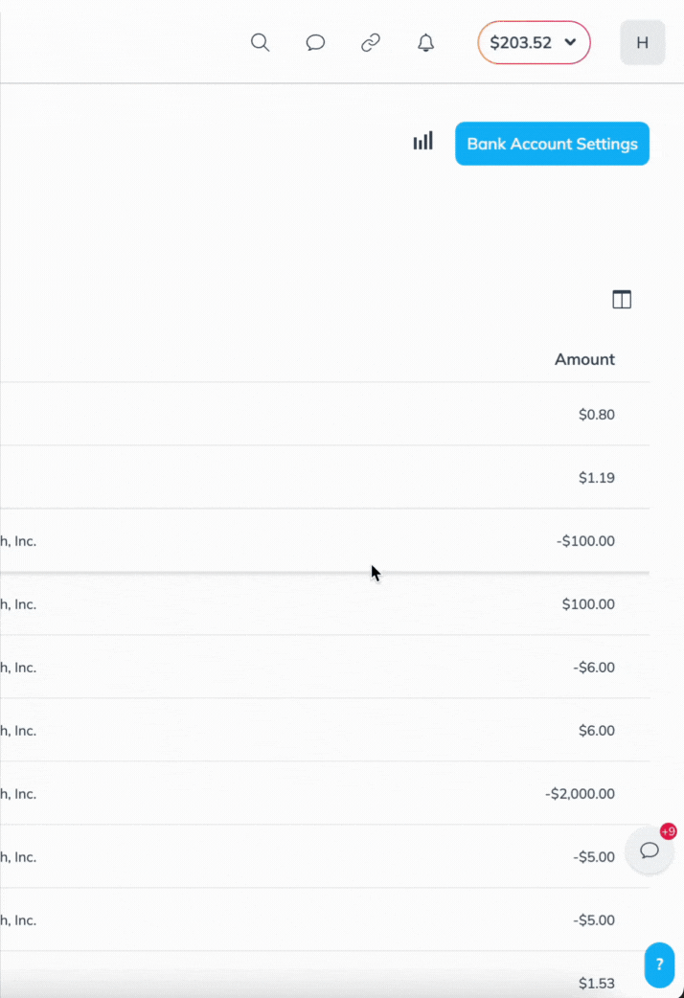The height and width of the screenshot is (998, 684).
Task: Click the -$6.00 transaction amount
Action: [594, 668]
